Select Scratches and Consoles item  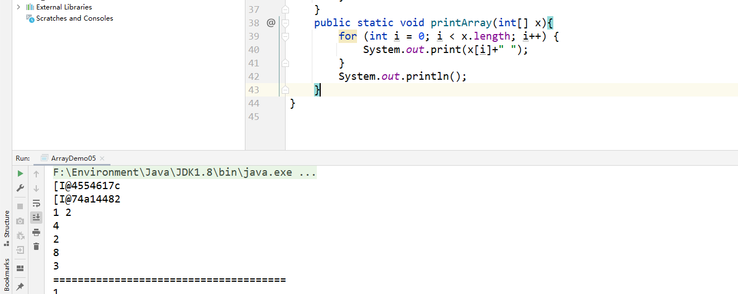(x=74, y=18)
